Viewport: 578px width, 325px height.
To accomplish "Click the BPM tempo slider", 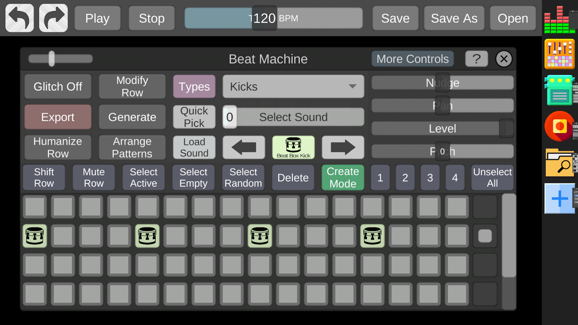I will [274, 18].
